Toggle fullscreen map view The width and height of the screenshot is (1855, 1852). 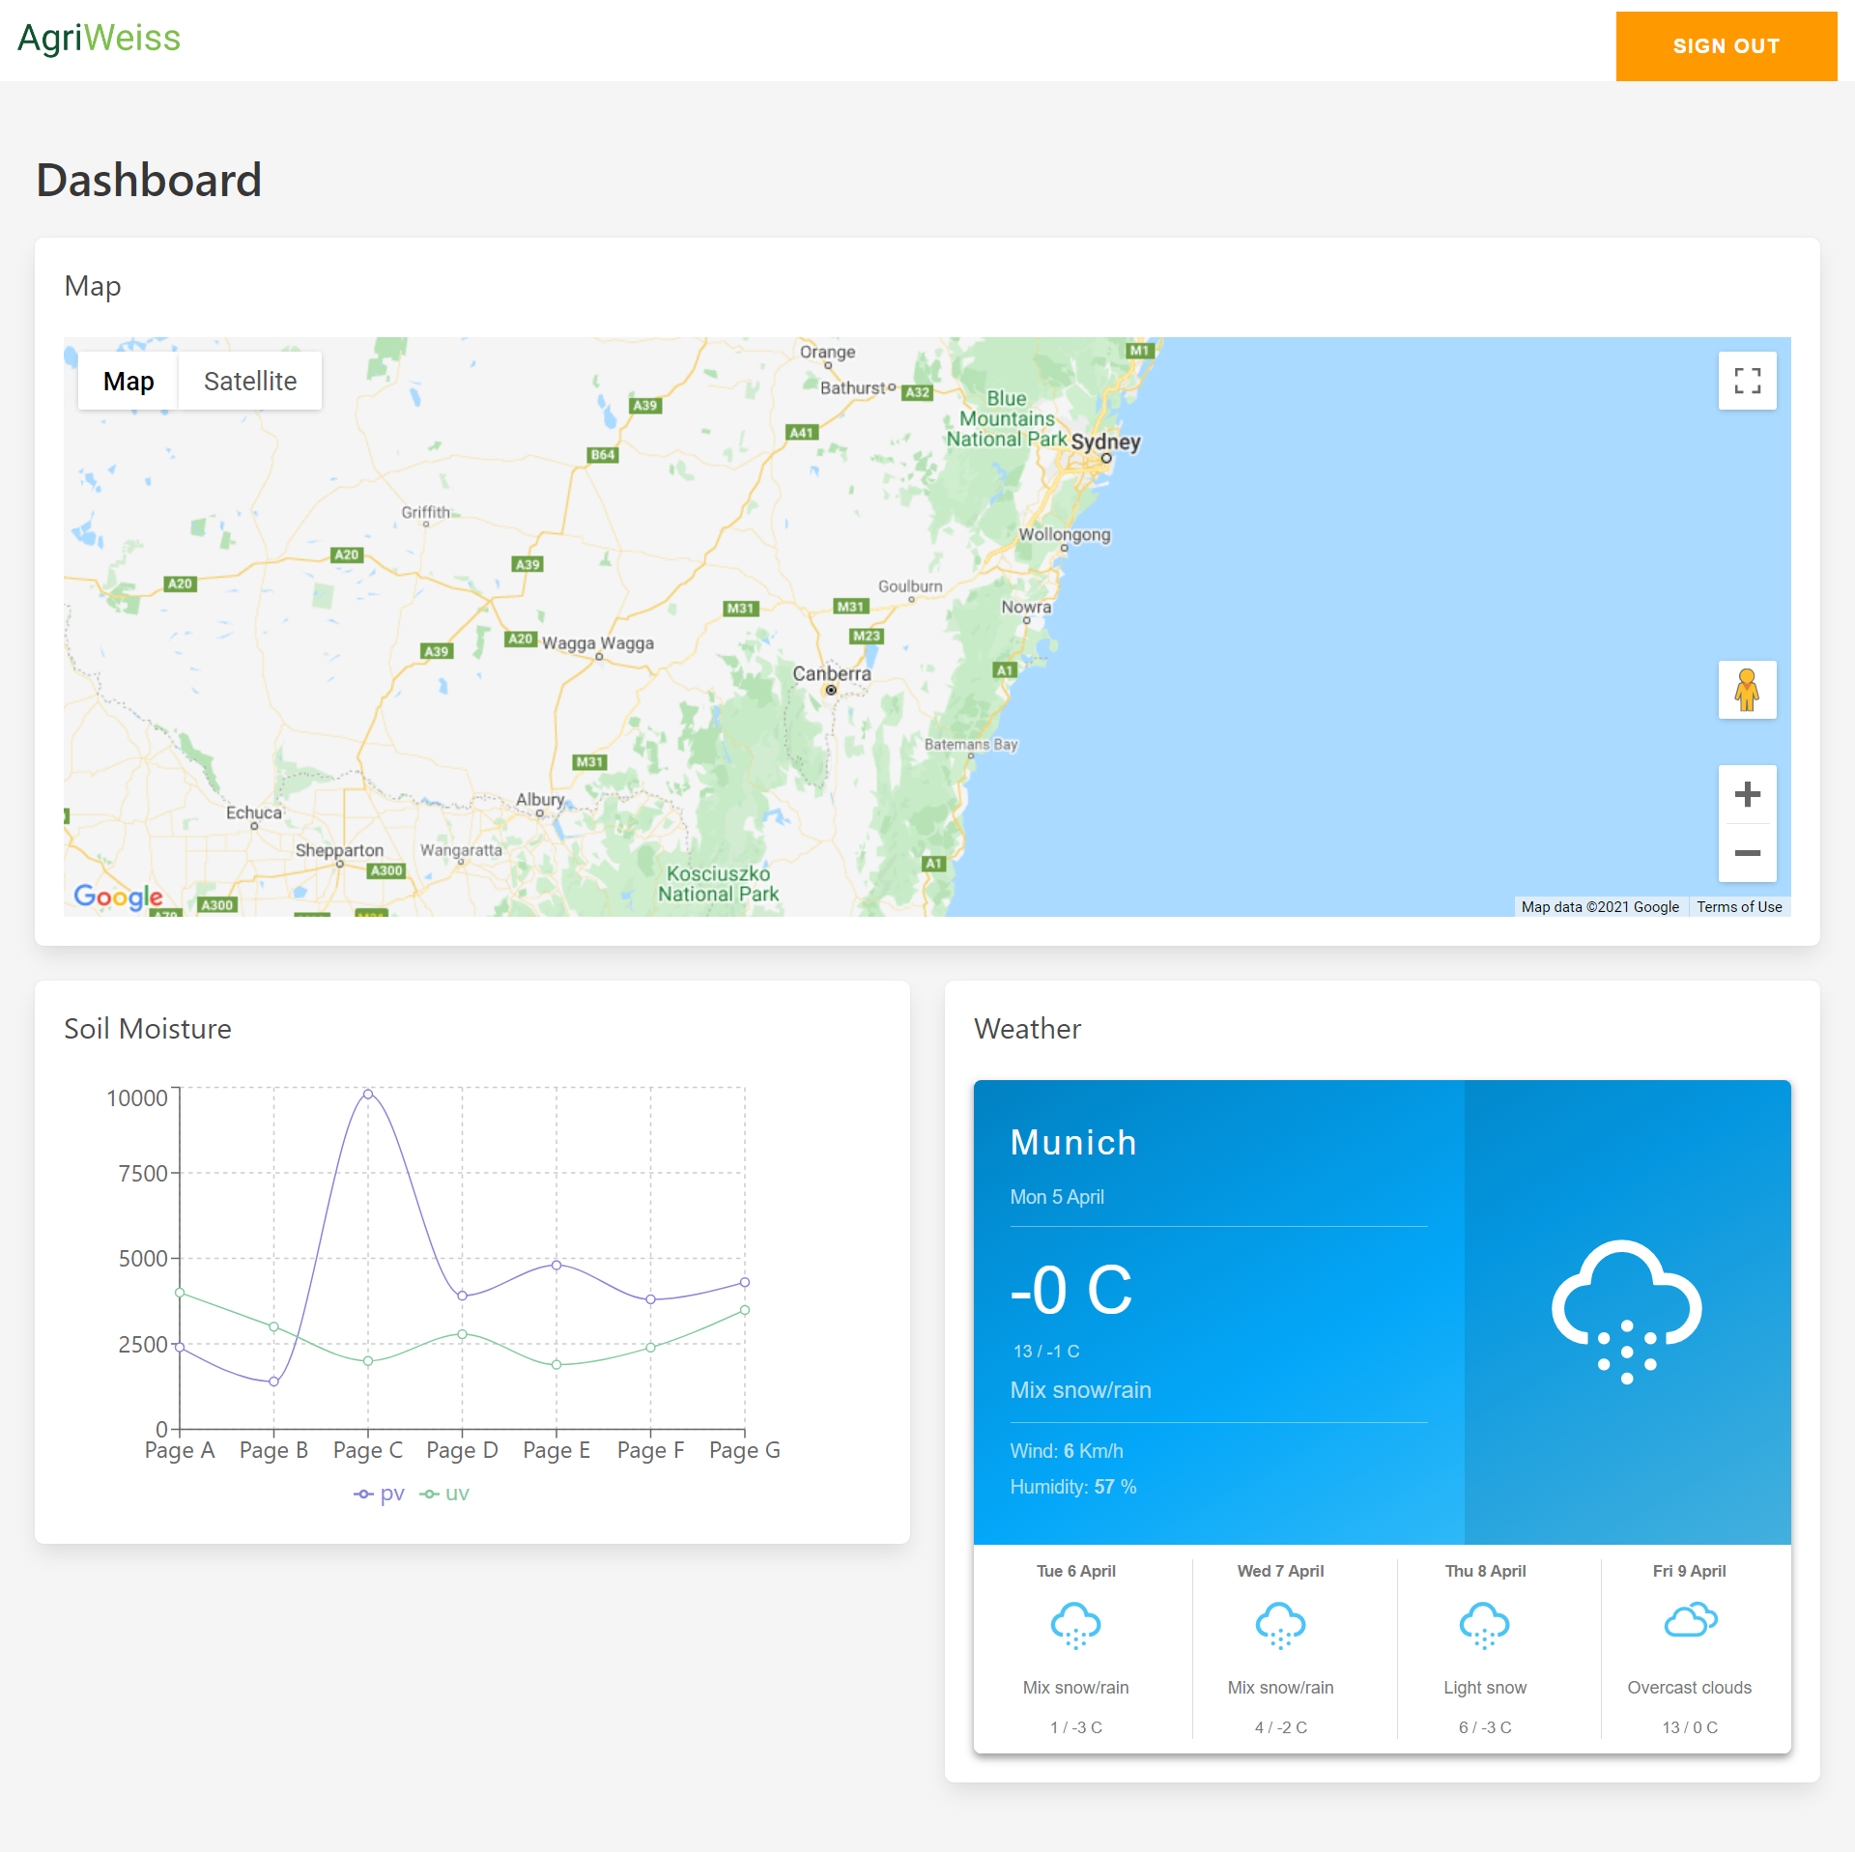pyautogui.click(x=1746, y=381)
